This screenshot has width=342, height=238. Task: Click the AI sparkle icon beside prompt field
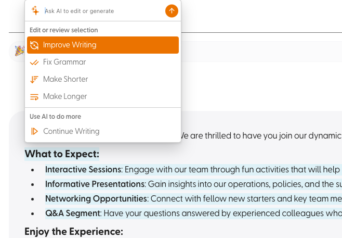point(35,10)
